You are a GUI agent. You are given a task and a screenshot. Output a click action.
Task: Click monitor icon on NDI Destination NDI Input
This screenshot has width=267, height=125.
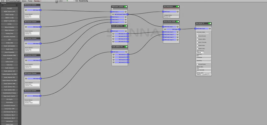pyautogui.click(x=177, y=11)
